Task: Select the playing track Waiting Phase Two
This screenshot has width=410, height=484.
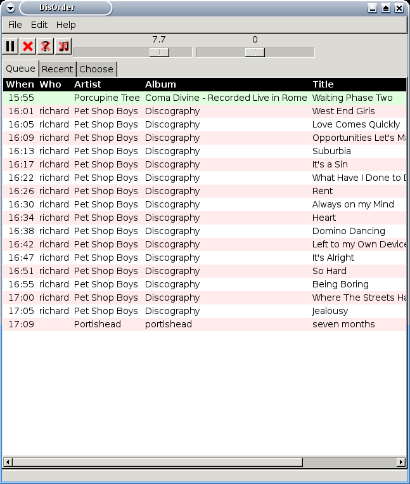Action: (352, 98)
